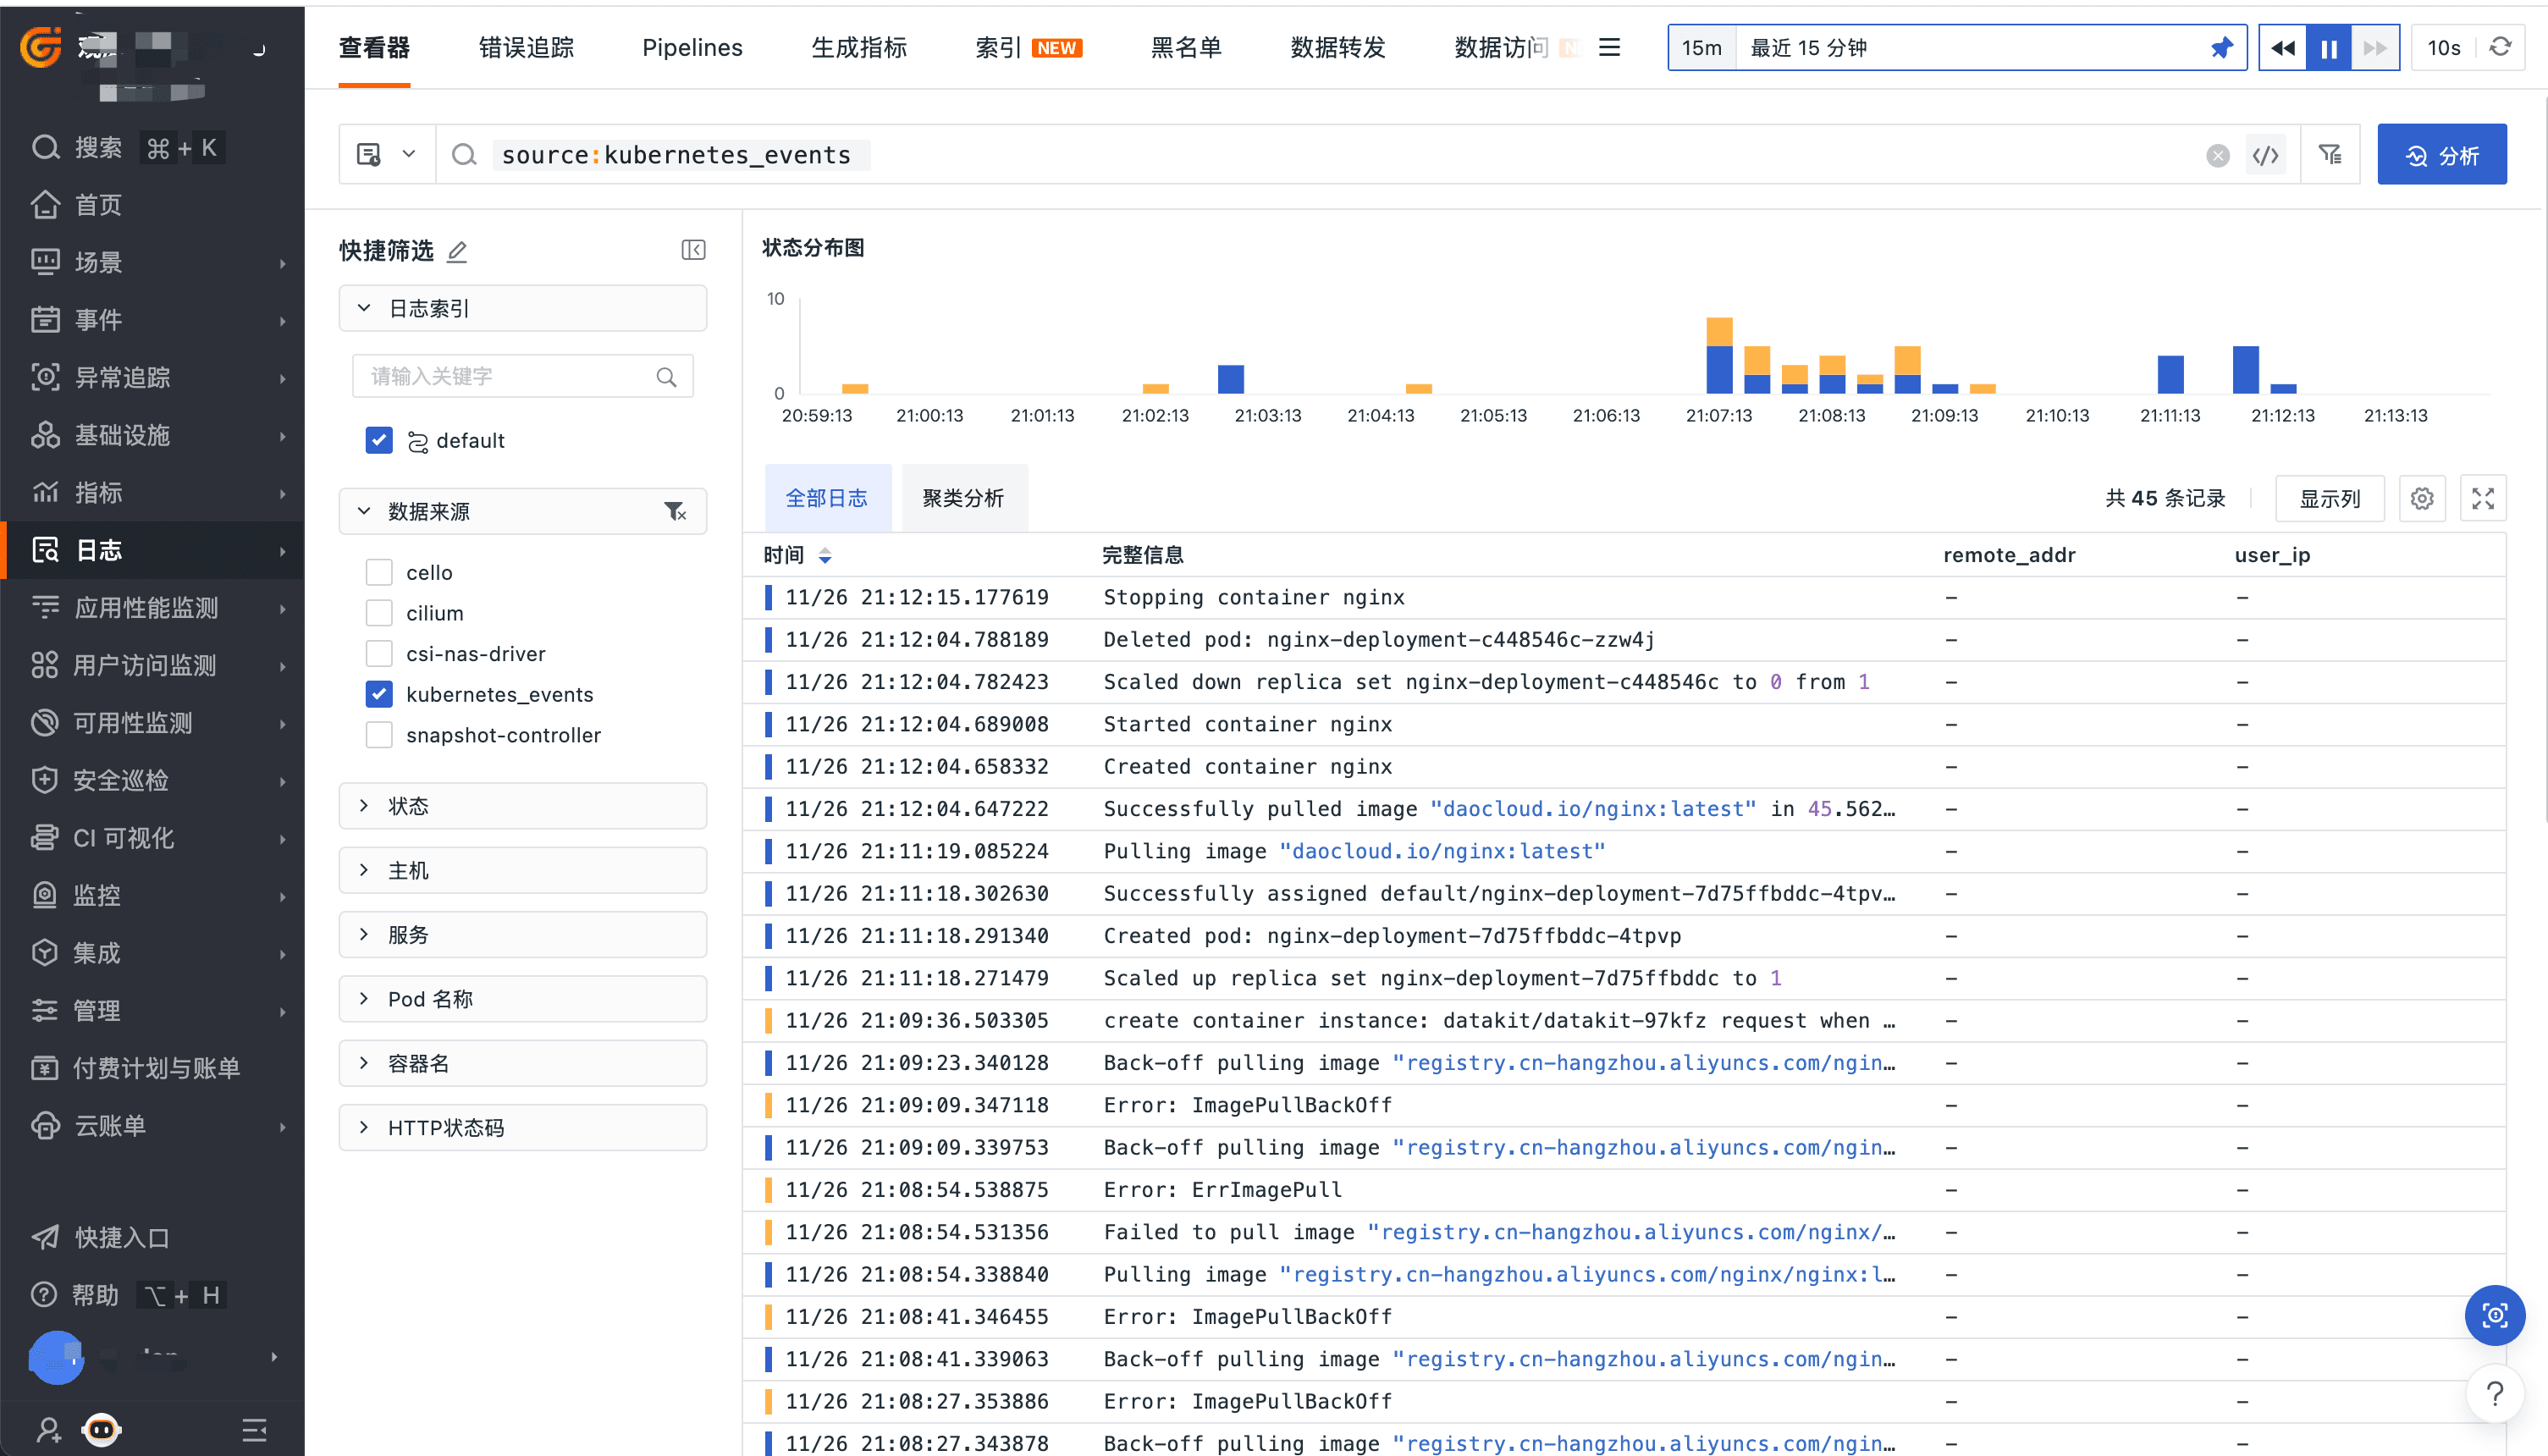
Task: Switch to the 聚类分析 tab
Action: [x=962, y=498]
